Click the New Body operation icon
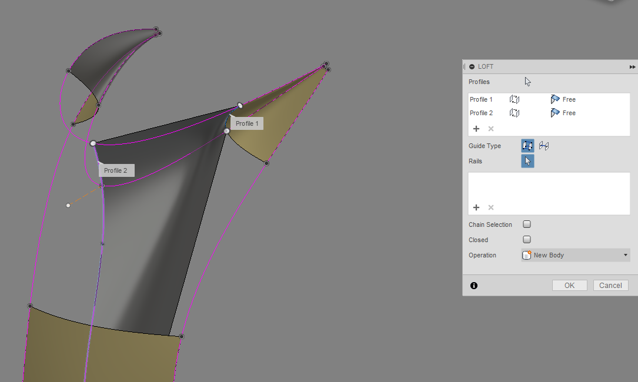Image resolution: width=638 pixels, height=382 pixels. 527,255
